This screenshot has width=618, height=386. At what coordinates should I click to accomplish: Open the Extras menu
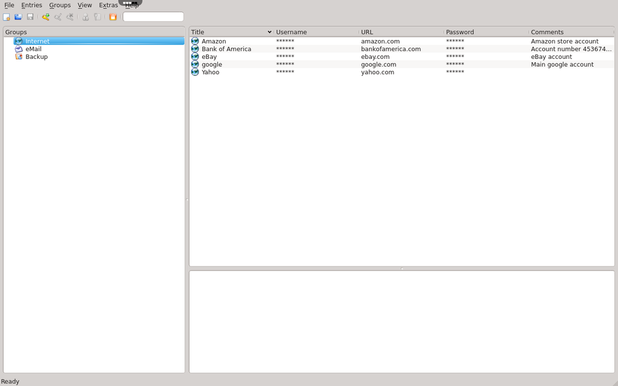pos(108,5)
